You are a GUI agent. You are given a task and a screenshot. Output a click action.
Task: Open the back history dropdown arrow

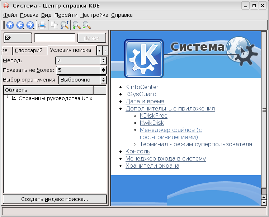tap(24, 28)
